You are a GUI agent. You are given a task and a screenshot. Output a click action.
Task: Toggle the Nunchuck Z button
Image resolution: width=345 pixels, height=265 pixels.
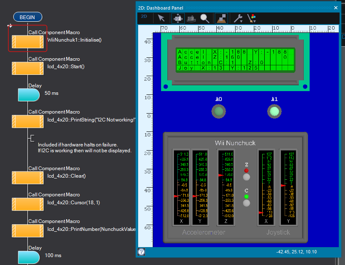click(x=246, y=177)
